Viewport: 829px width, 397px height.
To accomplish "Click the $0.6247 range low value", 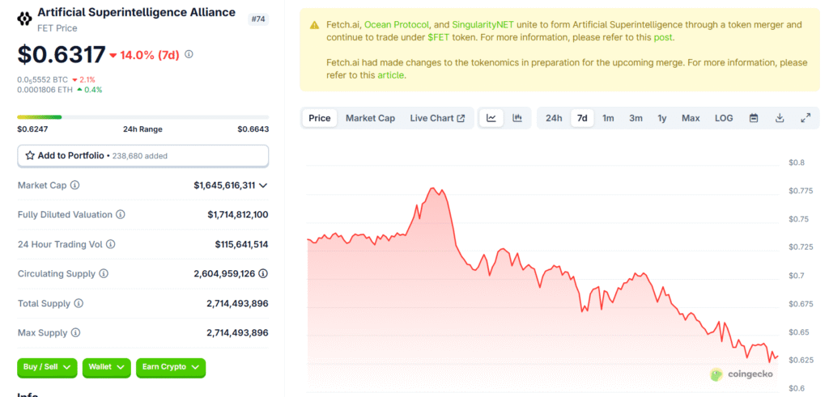I will coord(32,129).
